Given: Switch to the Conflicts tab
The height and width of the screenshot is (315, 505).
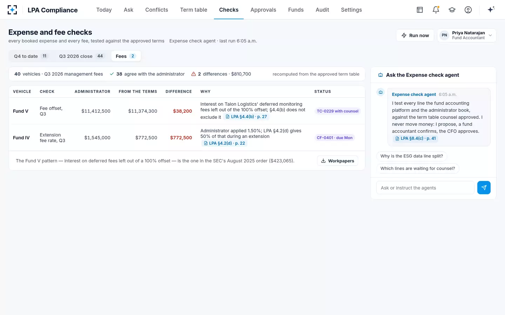Looking at the screenshot, I should click(157, 10).
